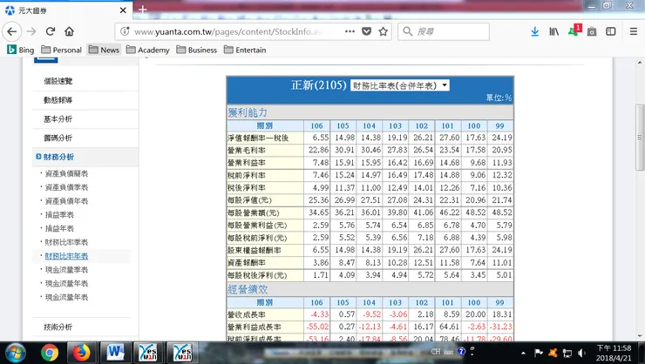Open a new browser tab

click(143, 9)
